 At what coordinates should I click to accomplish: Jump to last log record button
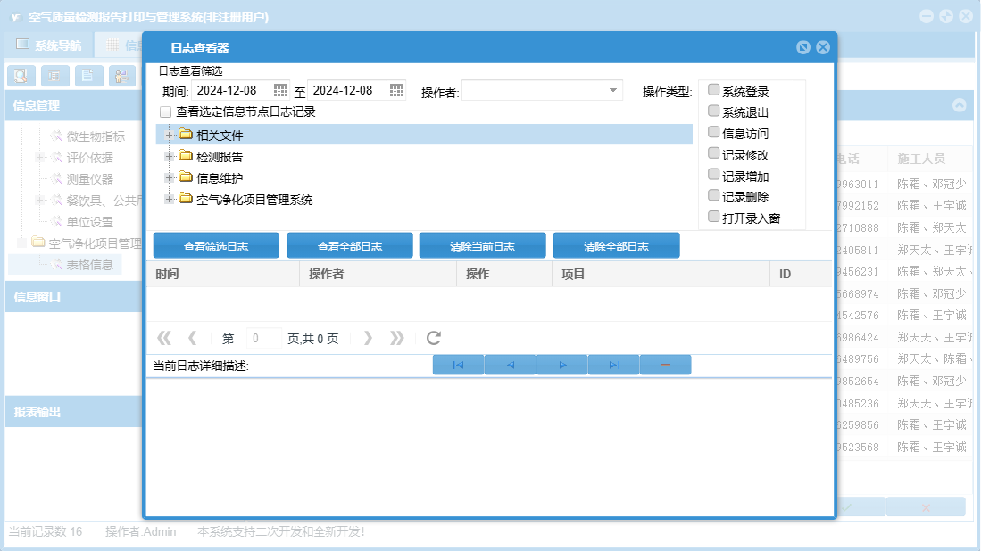(x=614, y=365)
